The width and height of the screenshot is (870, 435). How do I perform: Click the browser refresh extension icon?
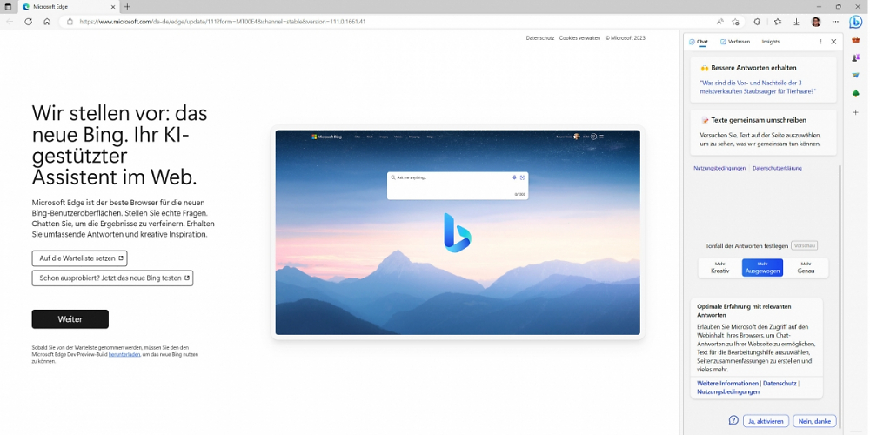[x=757, y=22]
